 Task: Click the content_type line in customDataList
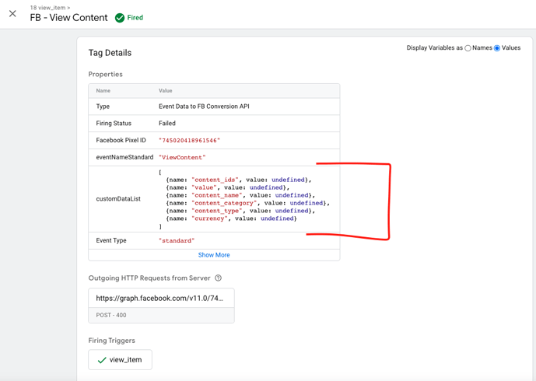coord(240,211)
